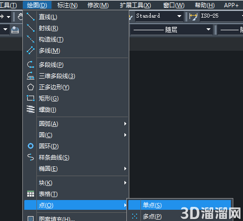Open the 绘图(D) menu
The width and height of the screenshot is (243, 221).
click(37, 5)
